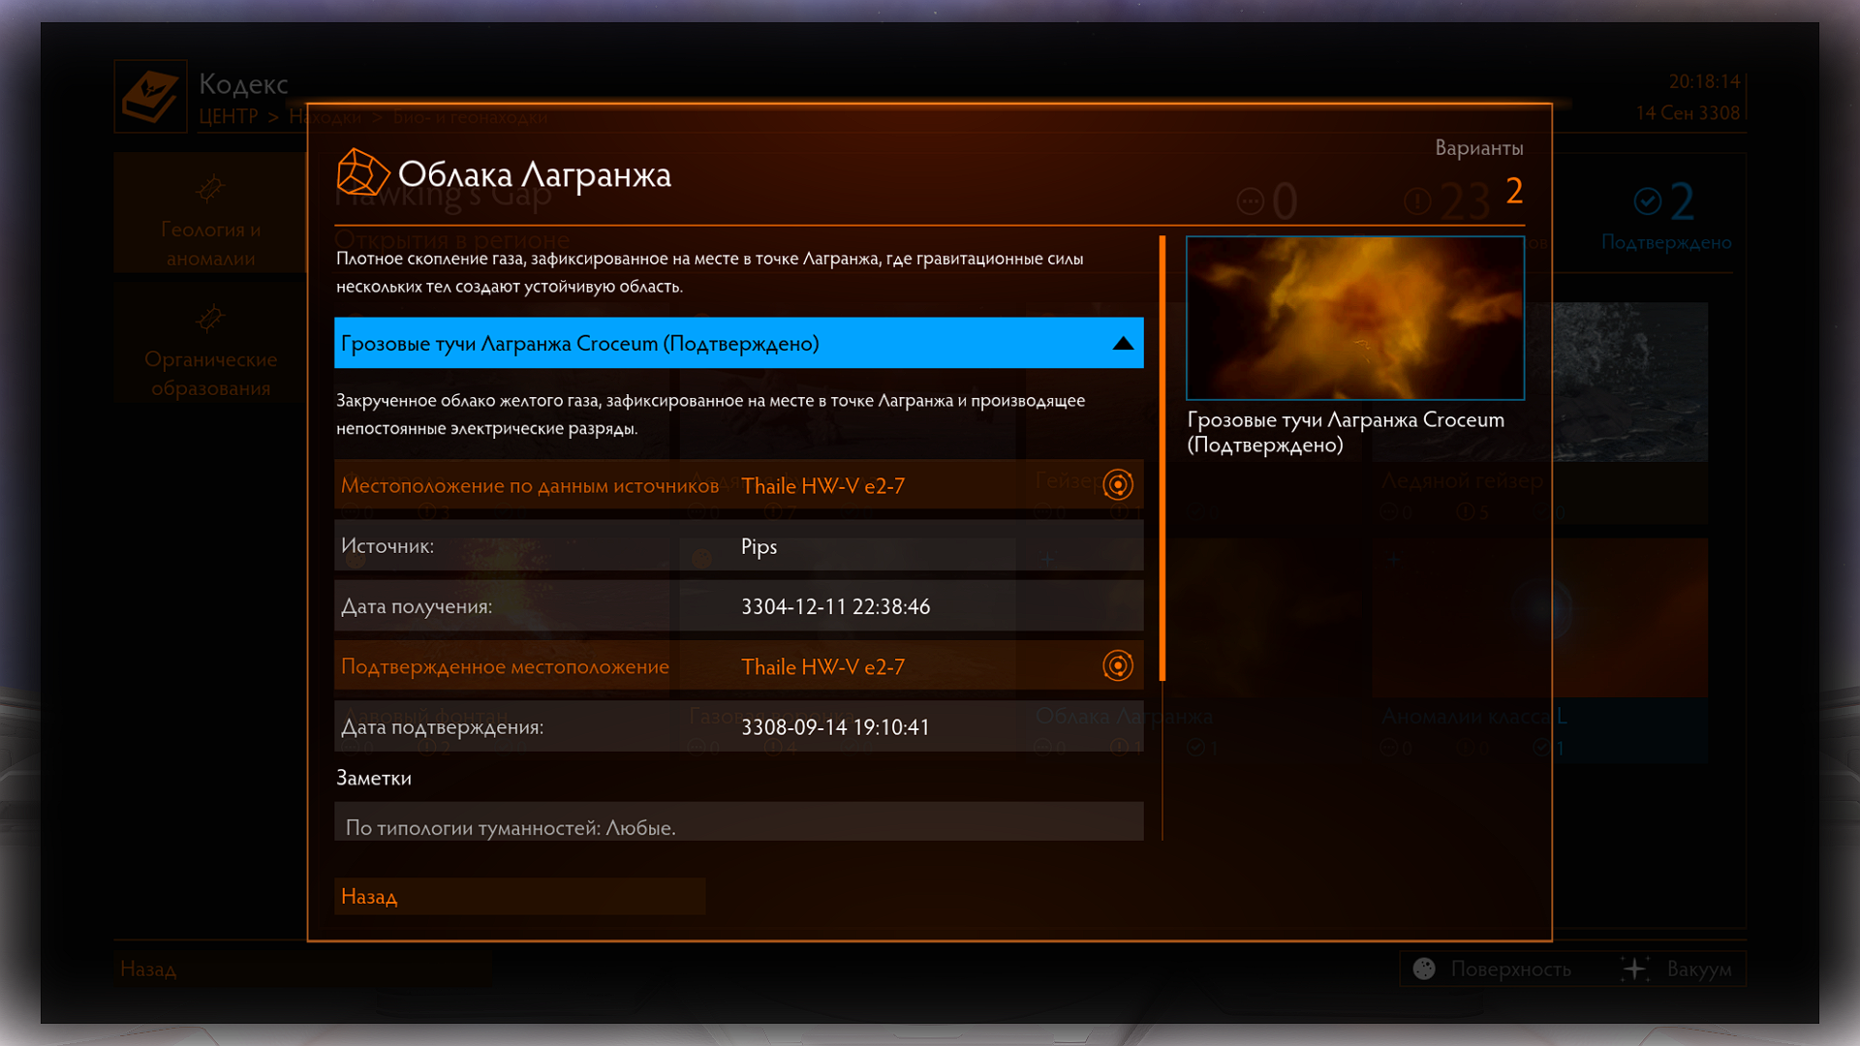
Task: Click the Заметки heading
Action: [x=374, y=778]
